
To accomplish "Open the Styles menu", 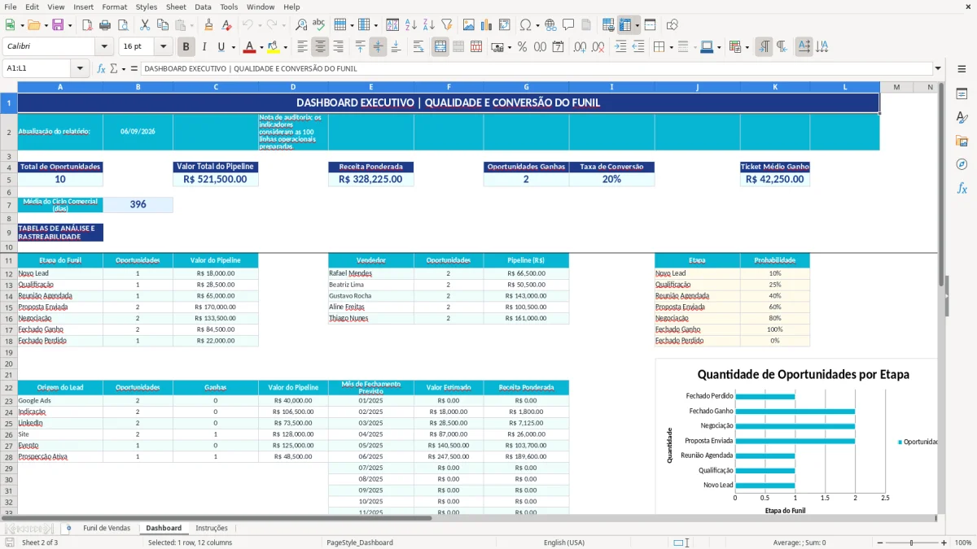I will tap(147, 7).
